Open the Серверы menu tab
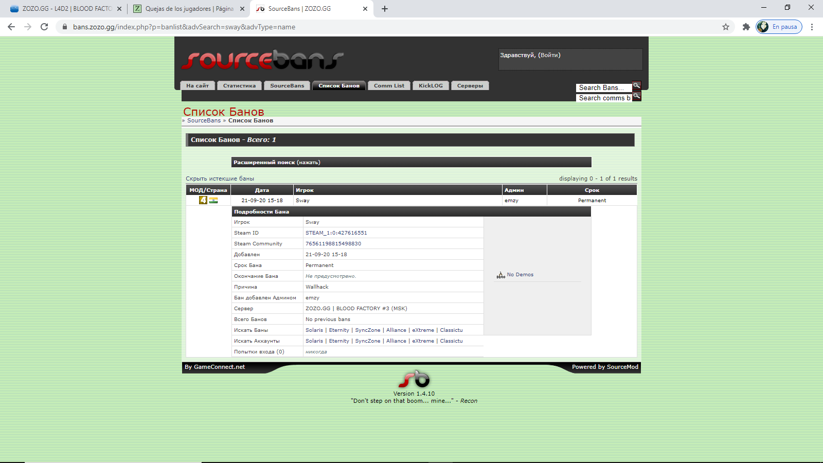The height and width of the screenshot is (463, 823). pos(470,85)
